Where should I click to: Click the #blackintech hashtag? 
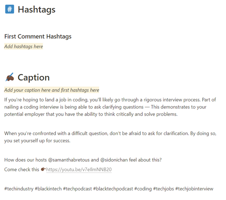click(48, 189)
